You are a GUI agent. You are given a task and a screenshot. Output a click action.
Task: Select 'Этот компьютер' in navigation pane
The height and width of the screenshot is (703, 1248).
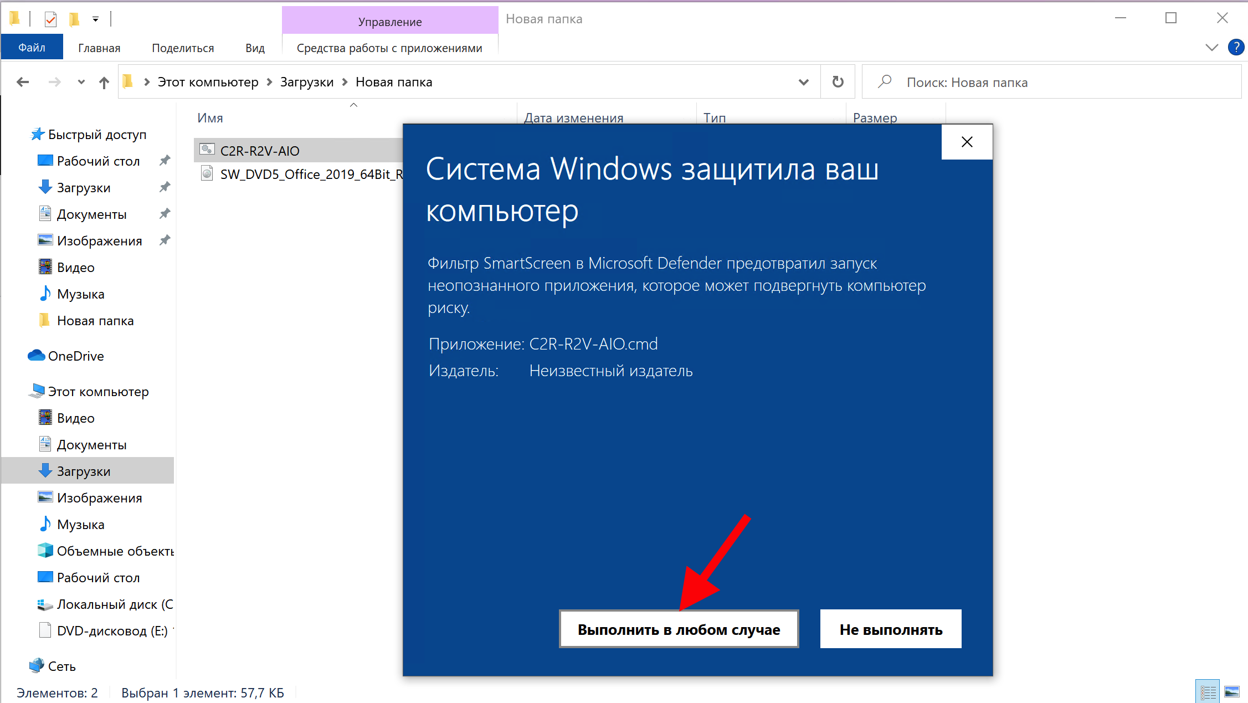[x=98, y=392]
